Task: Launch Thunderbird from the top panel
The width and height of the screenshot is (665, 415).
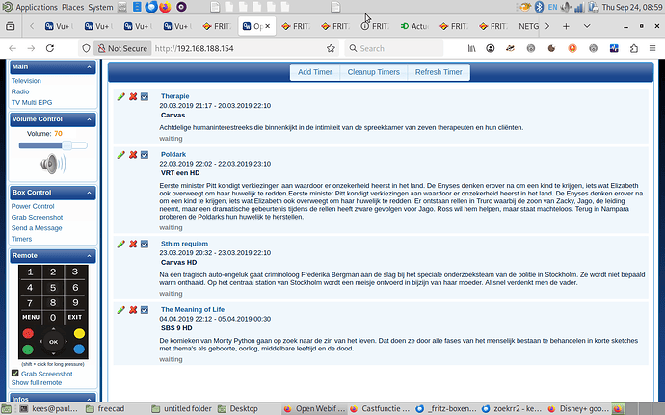Action: click(151, 7)
